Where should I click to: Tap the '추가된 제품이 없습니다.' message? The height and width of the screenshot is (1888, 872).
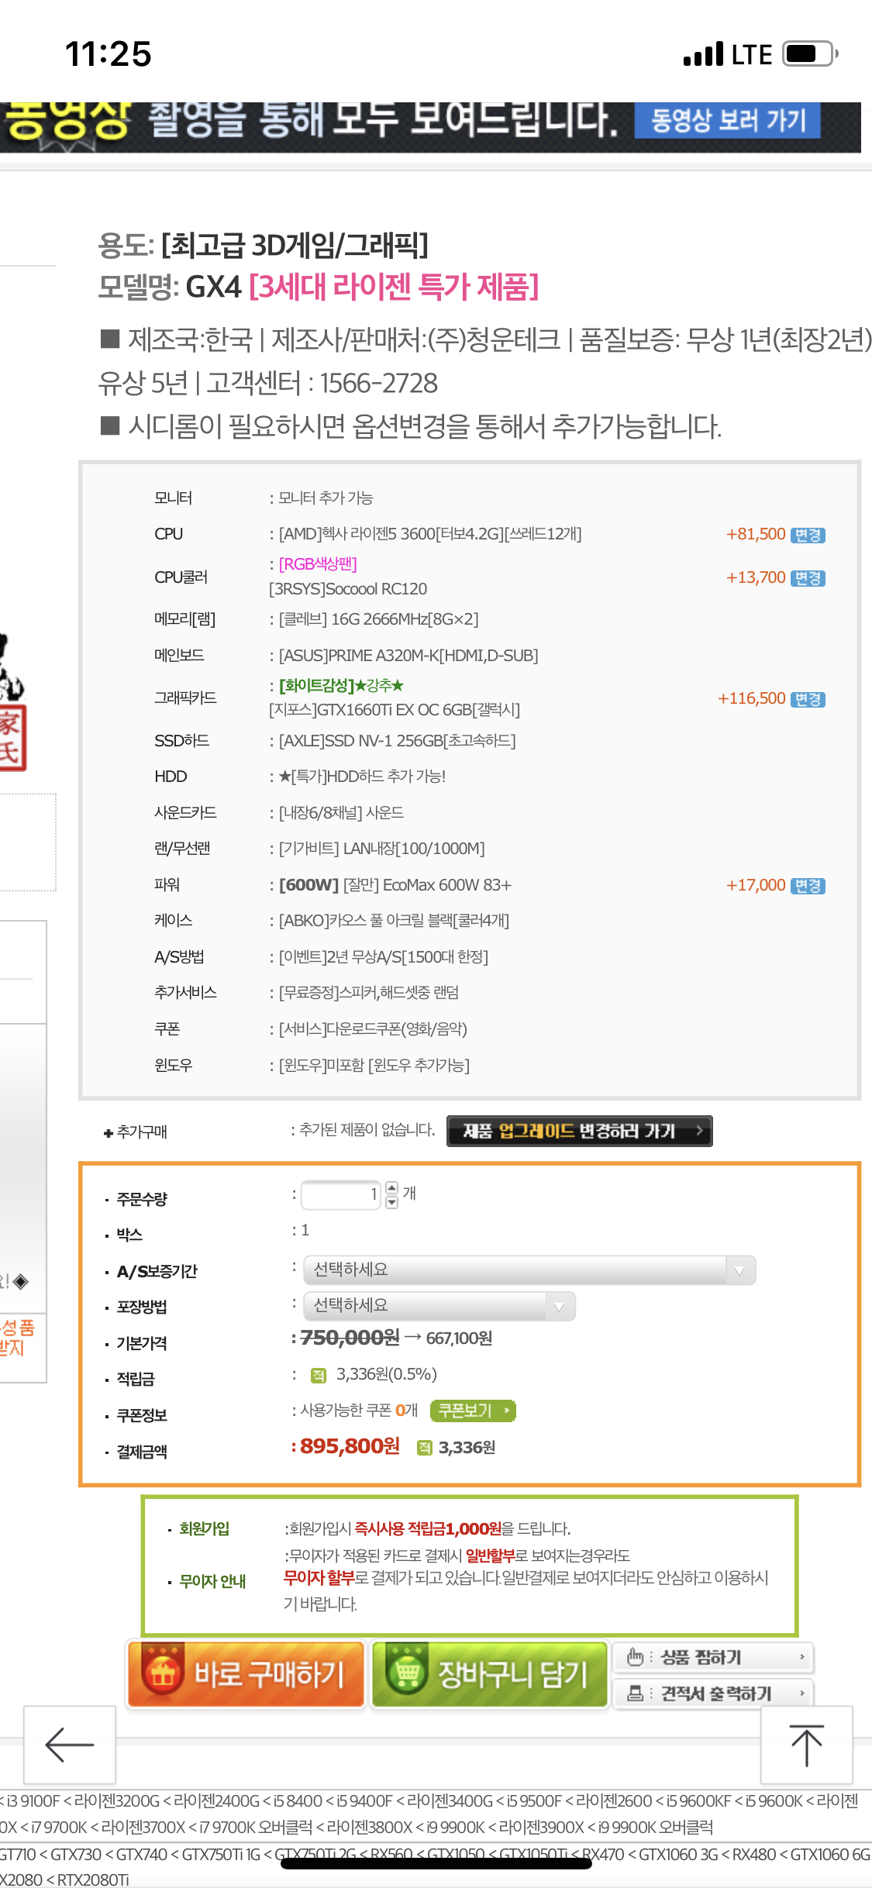[367, 1130]
